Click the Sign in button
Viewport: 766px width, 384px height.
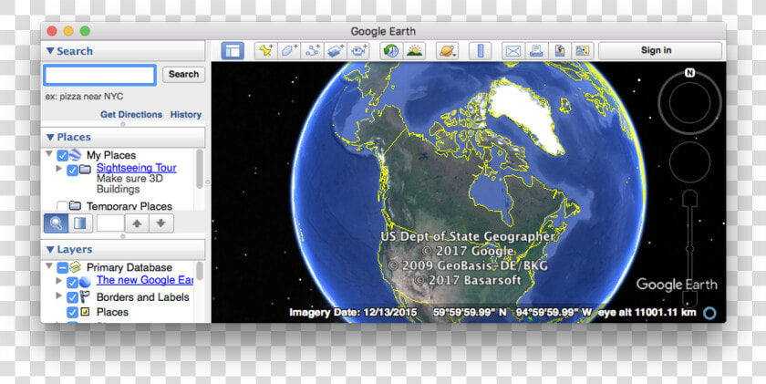(660, 50)
